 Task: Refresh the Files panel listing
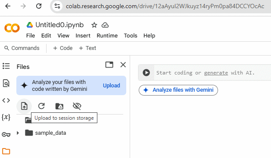coord(41,106)
